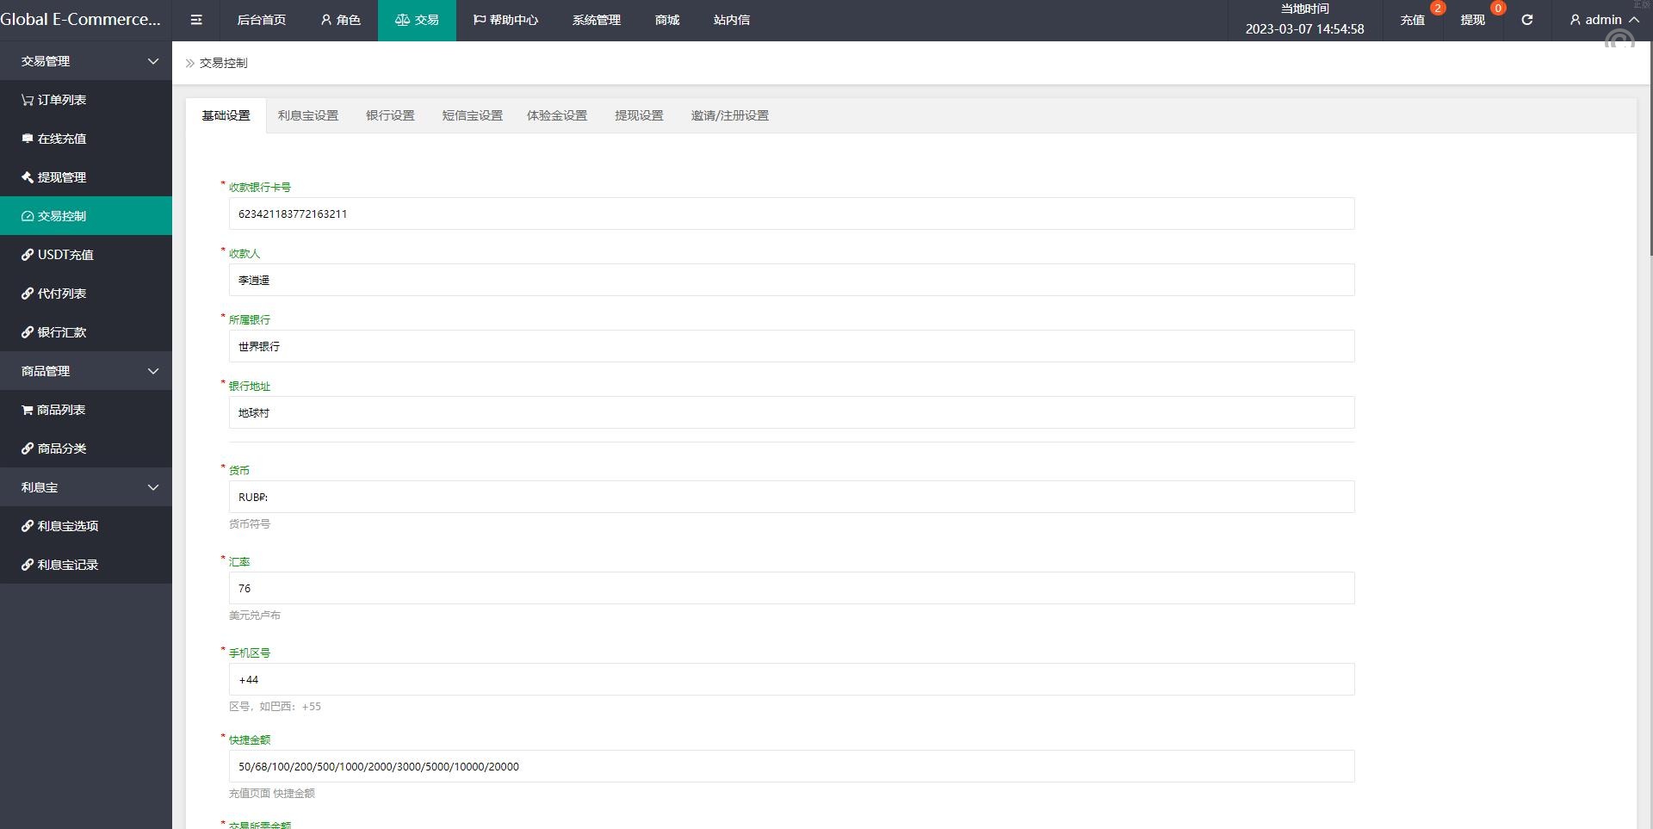Open the 帮助中心 top menu
The image size is (1653, 829).
click(x=505, y=20)
